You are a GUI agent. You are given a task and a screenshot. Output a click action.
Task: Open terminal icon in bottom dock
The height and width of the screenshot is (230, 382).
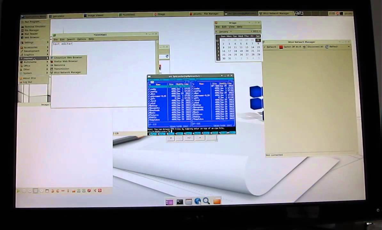pos(179,202)
